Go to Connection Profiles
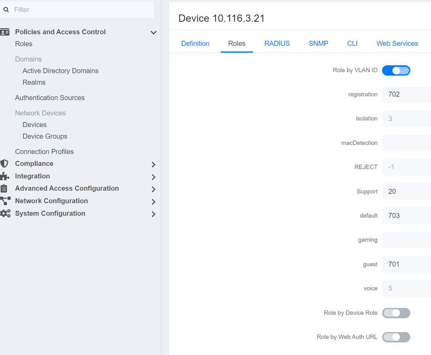This screenshot has width=431, height=355. [44, 152]
